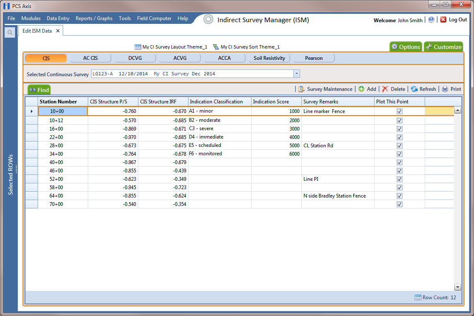Open the Modules menu
The width and height of the screenshot is (474, 316).
pyautogui.click(x=31, y=18)
